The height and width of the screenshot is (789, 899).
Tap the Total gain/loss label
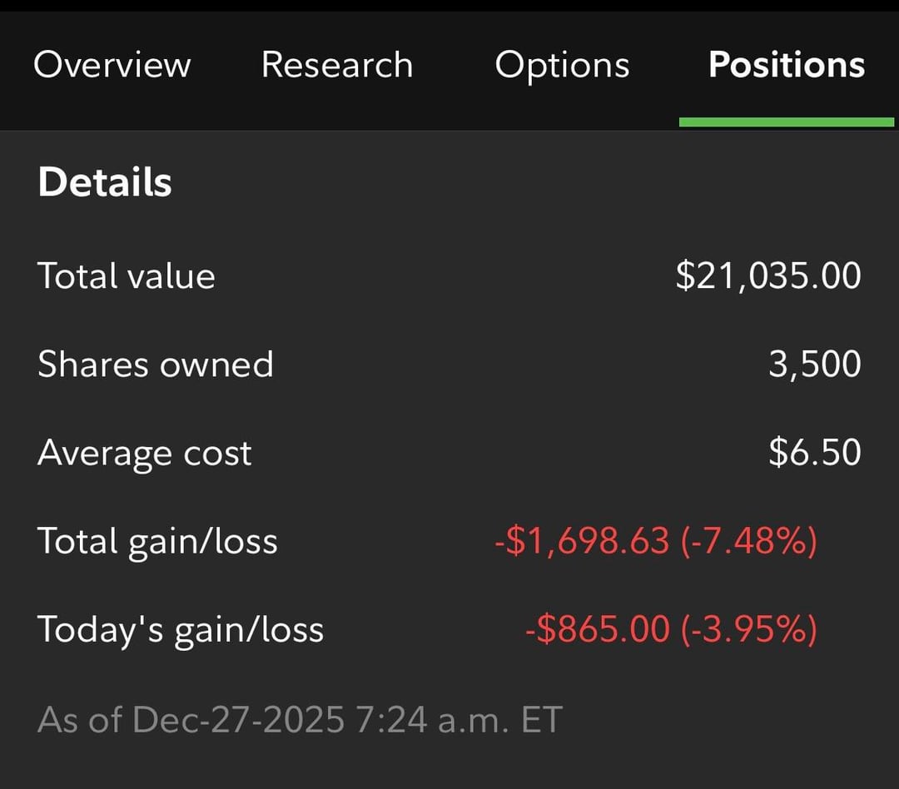click(157, 541)
